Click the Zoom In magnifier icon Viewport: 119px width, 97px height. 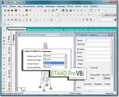pos(71,15)
